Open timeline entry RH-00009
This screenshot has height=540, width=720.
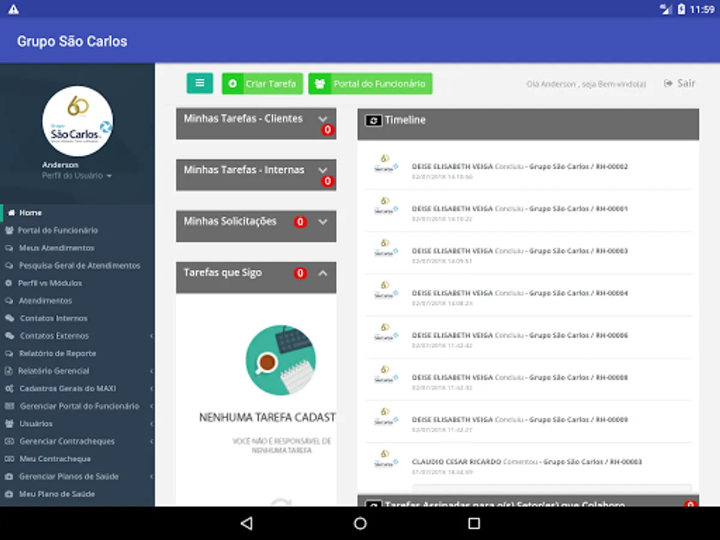click(529, 422)
